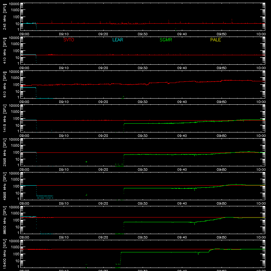Click the 1000 y-axis value of 4995 MHz plot
This screenshot has width=271, height=271.
coord(15,180)
